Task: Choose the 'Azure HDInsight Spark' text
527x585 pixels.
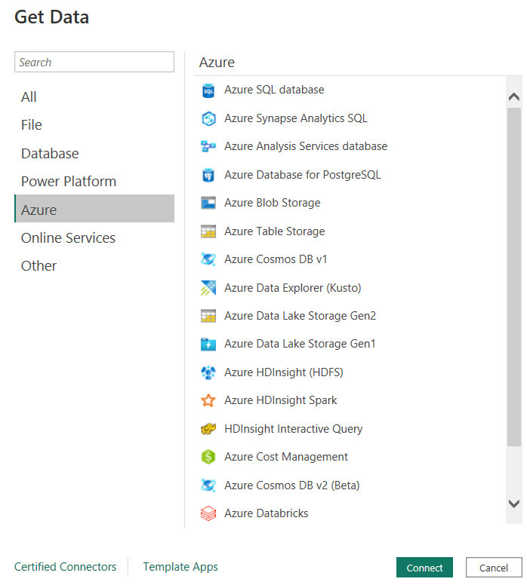Action: click(x=280, y=400)
